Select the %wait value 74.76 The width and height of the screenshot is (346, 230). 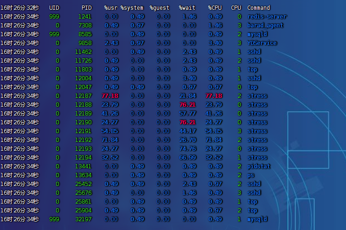188,149
